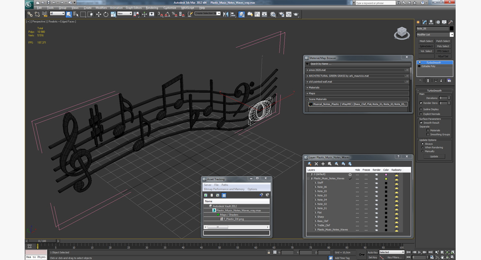Click the Auto Key button

click(373, 252)
